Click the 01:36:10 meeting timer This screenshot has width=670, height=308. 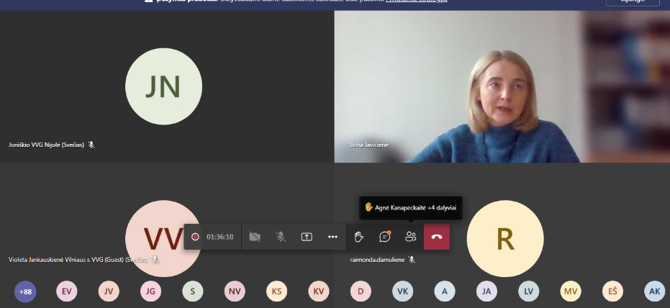220,237
